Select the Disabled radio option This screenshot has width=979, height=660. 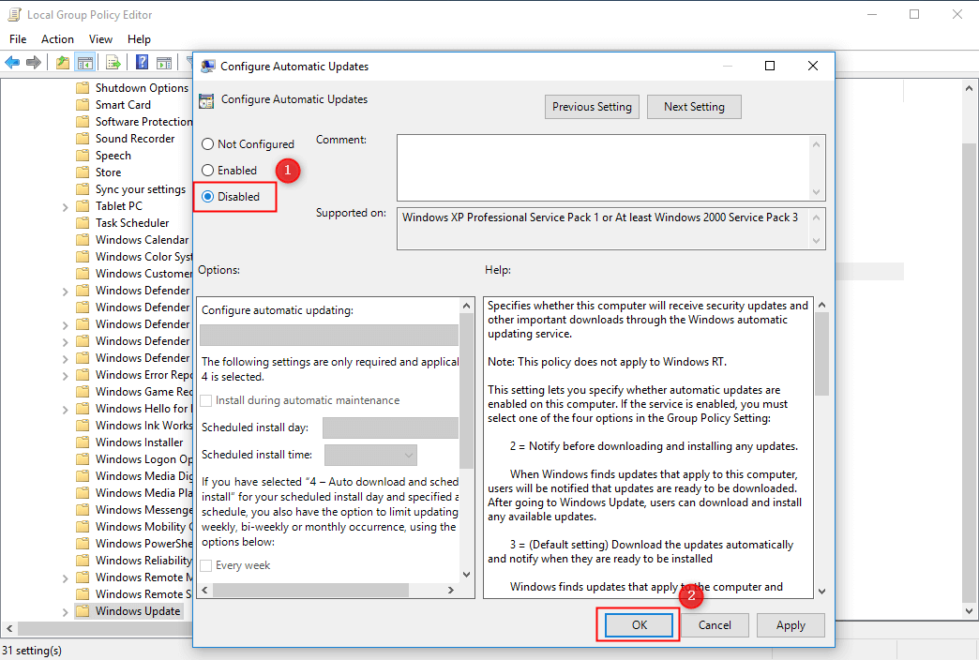click(207, 197)
